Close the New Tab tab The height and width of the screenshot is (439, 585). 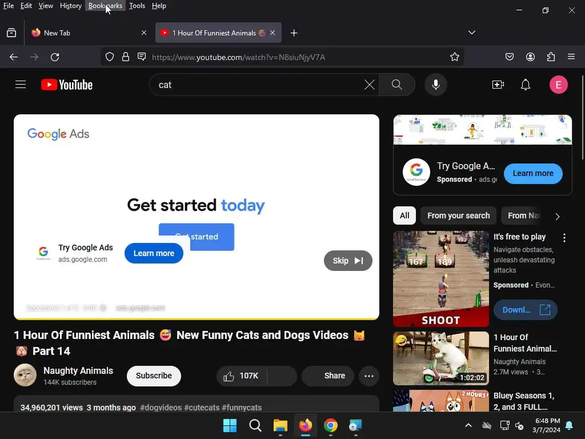tap(144, 33)
